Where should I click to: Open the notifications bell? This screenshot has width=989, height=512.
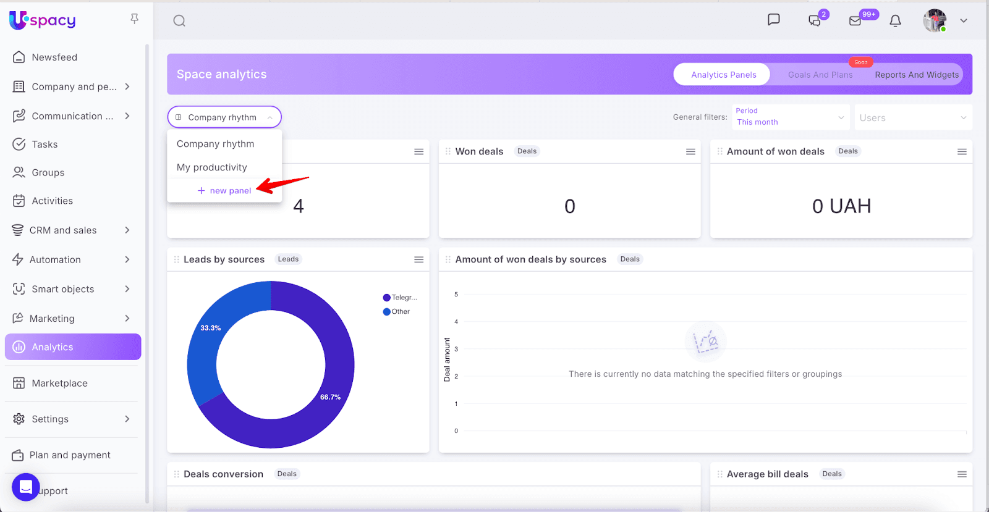[x=895, y=21]
